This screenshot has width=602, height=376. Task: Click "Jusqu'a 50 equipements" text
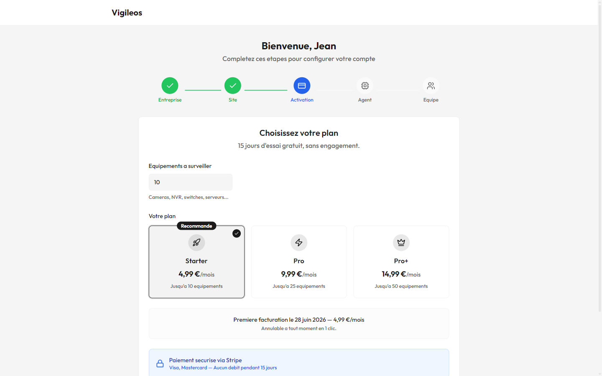[x=401, y=286]
